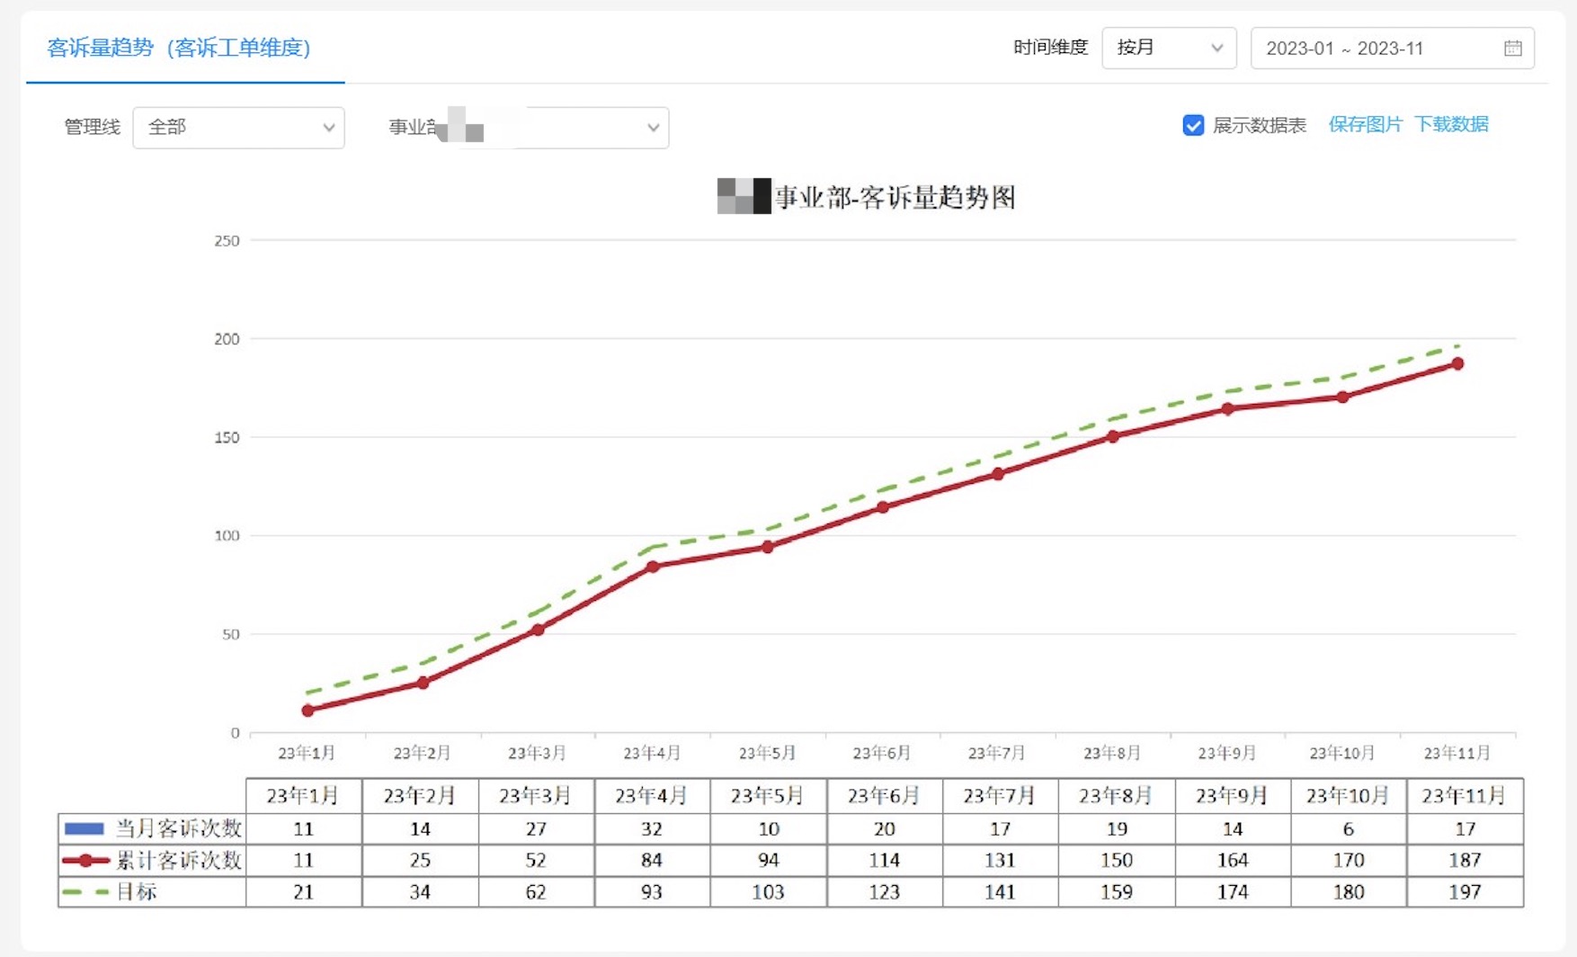Click the 2023-01 ~ 2023-11 date range field

click(1392, 49)
